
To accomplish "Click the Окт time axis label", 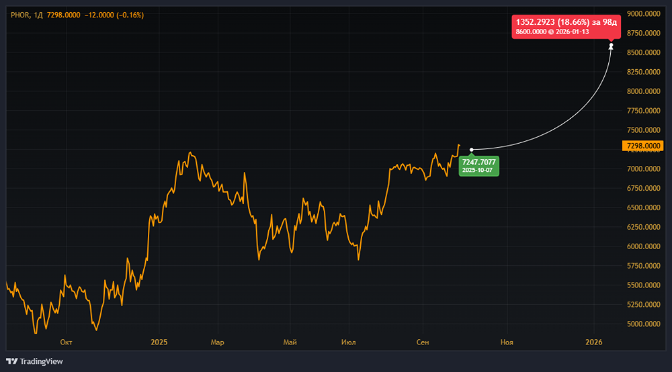I will click(66, 342).
